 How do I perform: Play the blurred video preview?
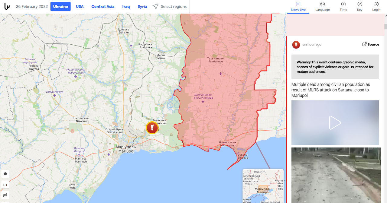point(335,122)
